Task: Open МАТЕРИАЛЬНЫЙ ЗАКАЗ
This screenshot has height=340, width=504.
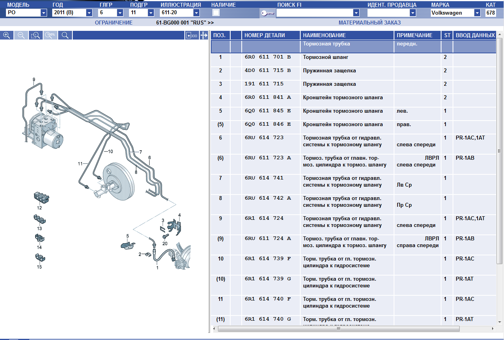Action: tap(369, 23)
